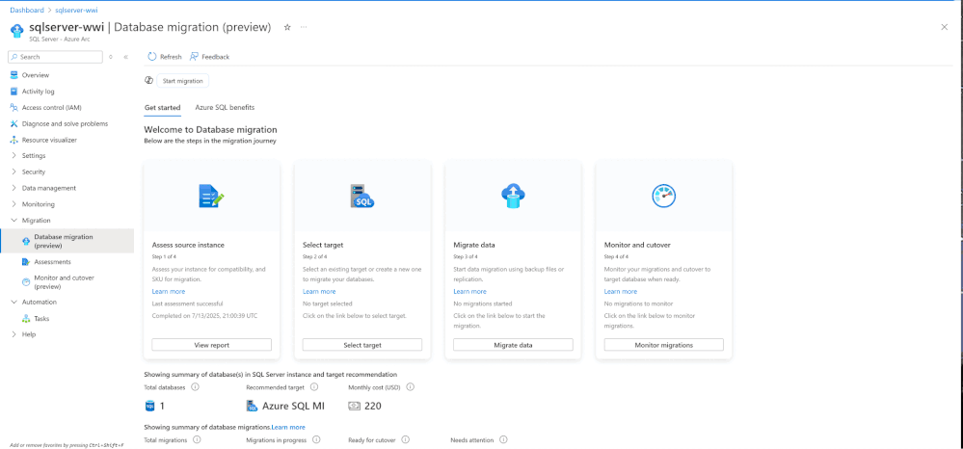
Task: Click the Migrate data button
Action: click(513, 345)
